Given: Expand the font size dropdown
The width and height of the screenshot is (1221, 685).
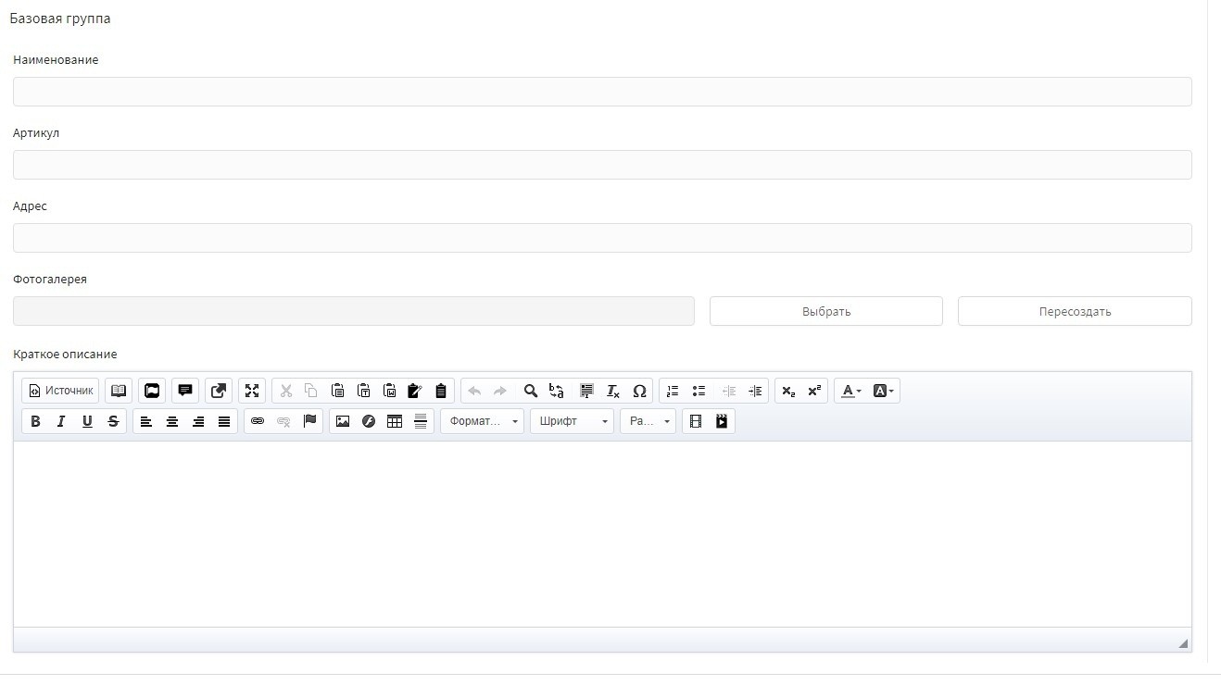Looking at the screenshot, I should pyautogui.click(x=648, y=421).
